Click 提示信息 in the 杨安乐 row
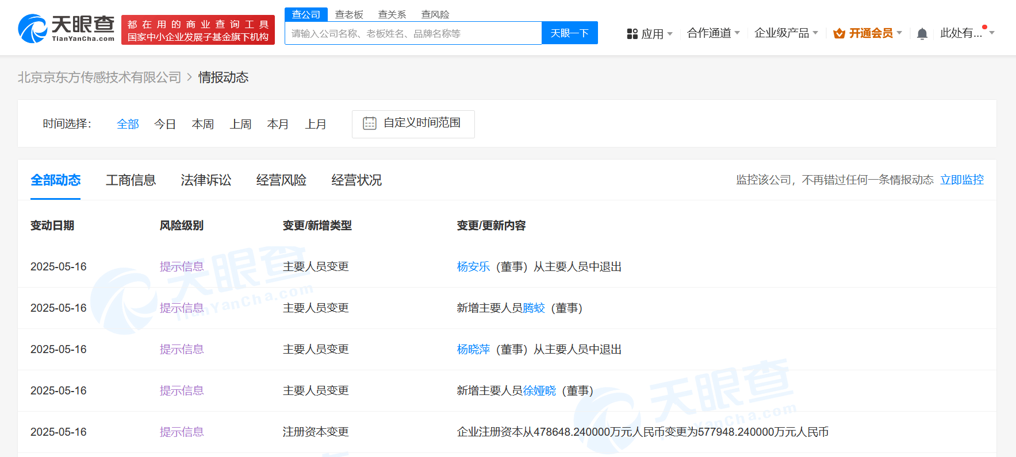 pos(182,266)
